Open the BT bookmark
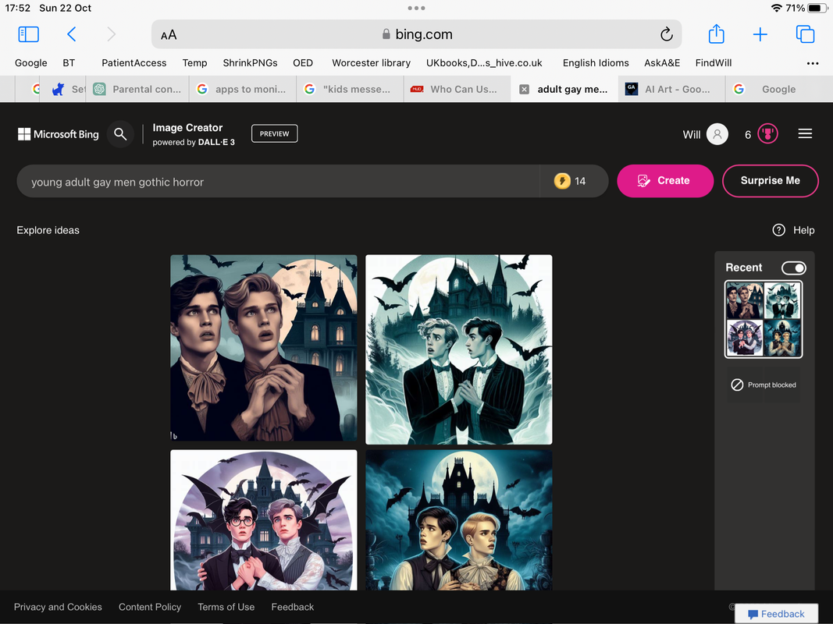 tap(69, 62)
